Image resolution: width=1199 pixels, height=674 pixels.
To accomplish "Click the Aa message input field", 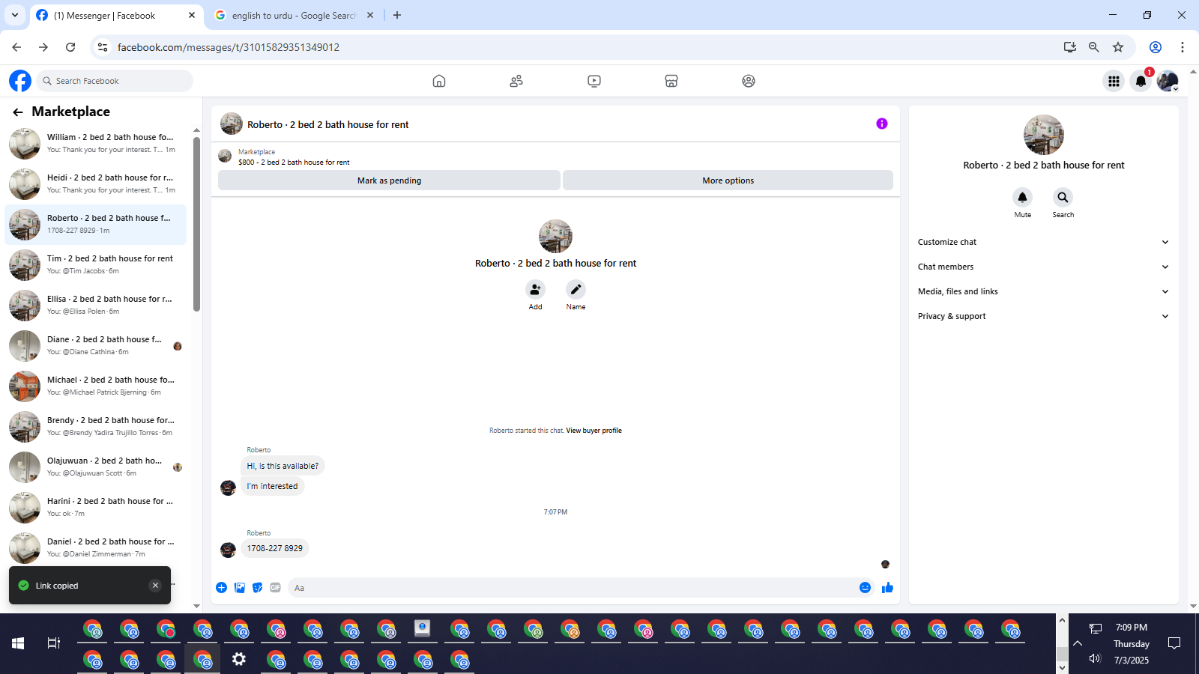I will click(x=573, y=588).
